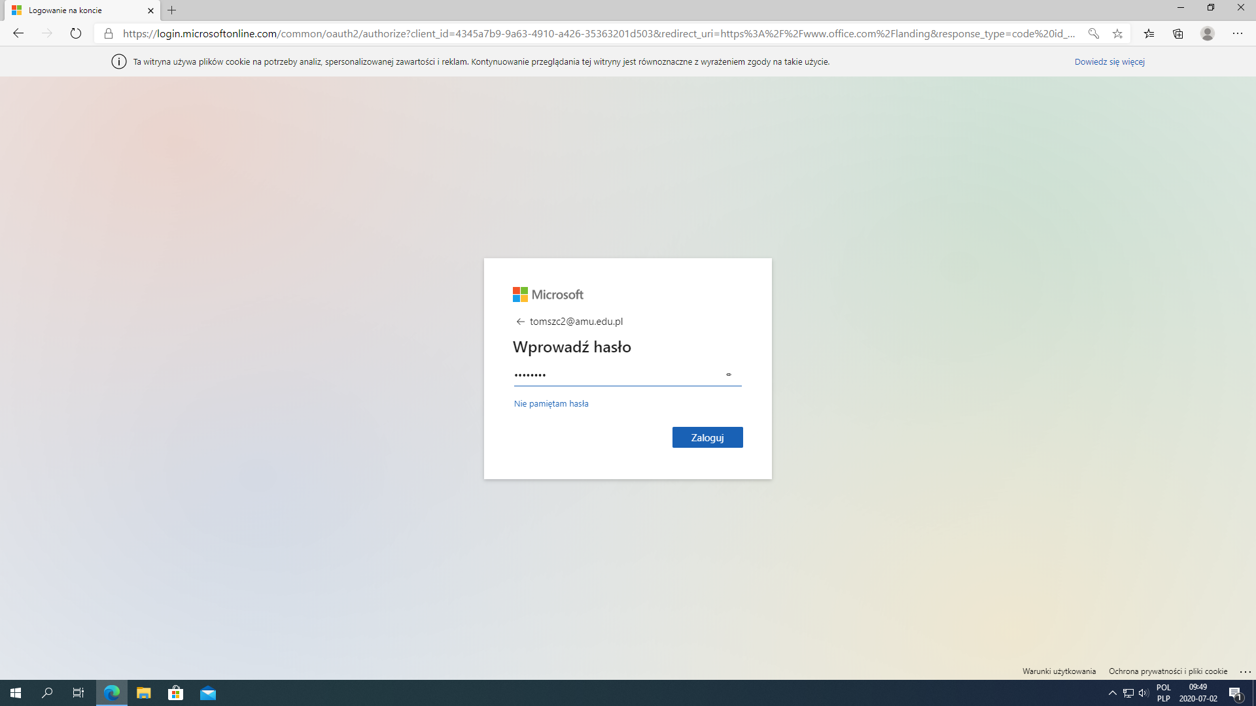Image resolution: width=1256 pixels, height=706 pixels.
Task: Click the key password icon in address bar
Action: (1093, 33)
